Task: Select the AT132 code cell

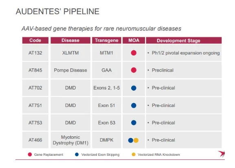Action: [x=35, y=53]
